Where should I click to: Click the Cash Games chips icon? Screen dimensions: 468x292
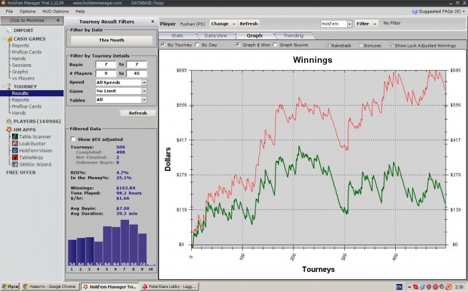tap(9, 39)
